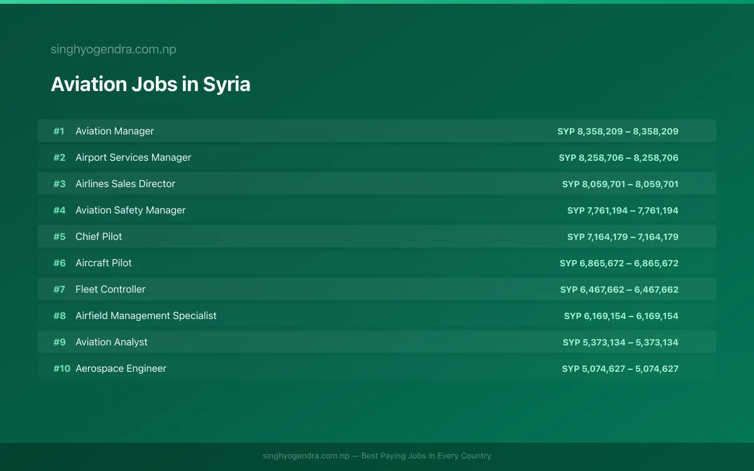
Task: Select the Aircraft Pilot job title
Action: [104, 263]
